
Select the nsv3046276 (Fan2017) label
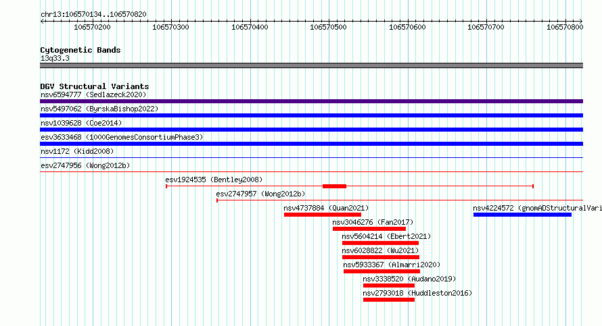click(x=373, y=222)
